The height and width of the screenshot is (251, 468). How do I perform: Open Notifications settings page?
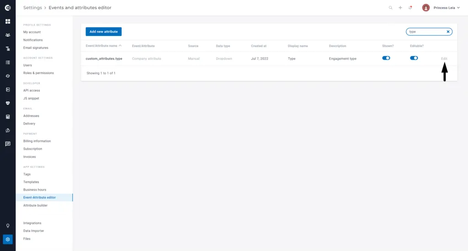(33, 40)
